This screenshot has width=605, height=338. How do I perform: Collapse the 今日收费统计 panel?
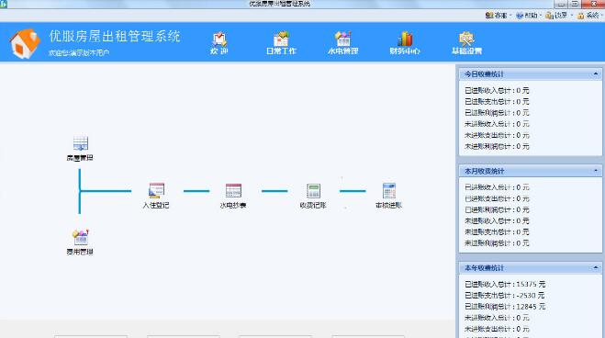click(x=596, y=73)
